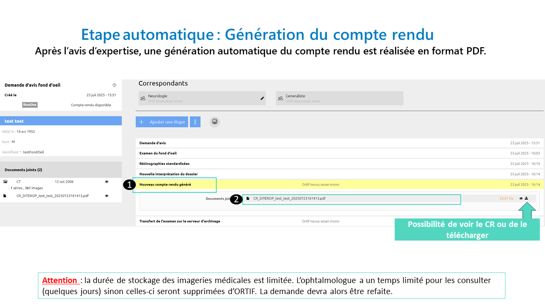
Task: Click the pencil edit icon on Neurologie
Action: point(262,98)
